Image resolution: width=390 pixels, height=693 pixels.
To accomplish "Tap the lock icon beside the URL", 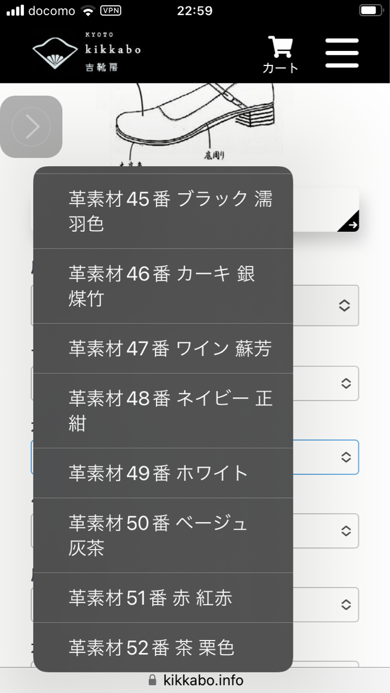I will click(x=153, y=680).
